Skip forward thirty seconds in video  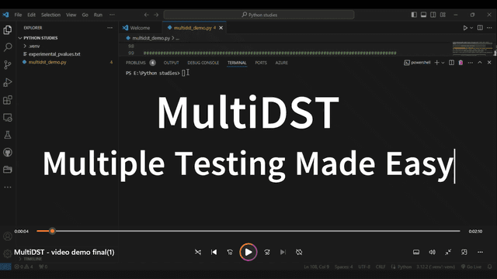[x=267, y=252]
